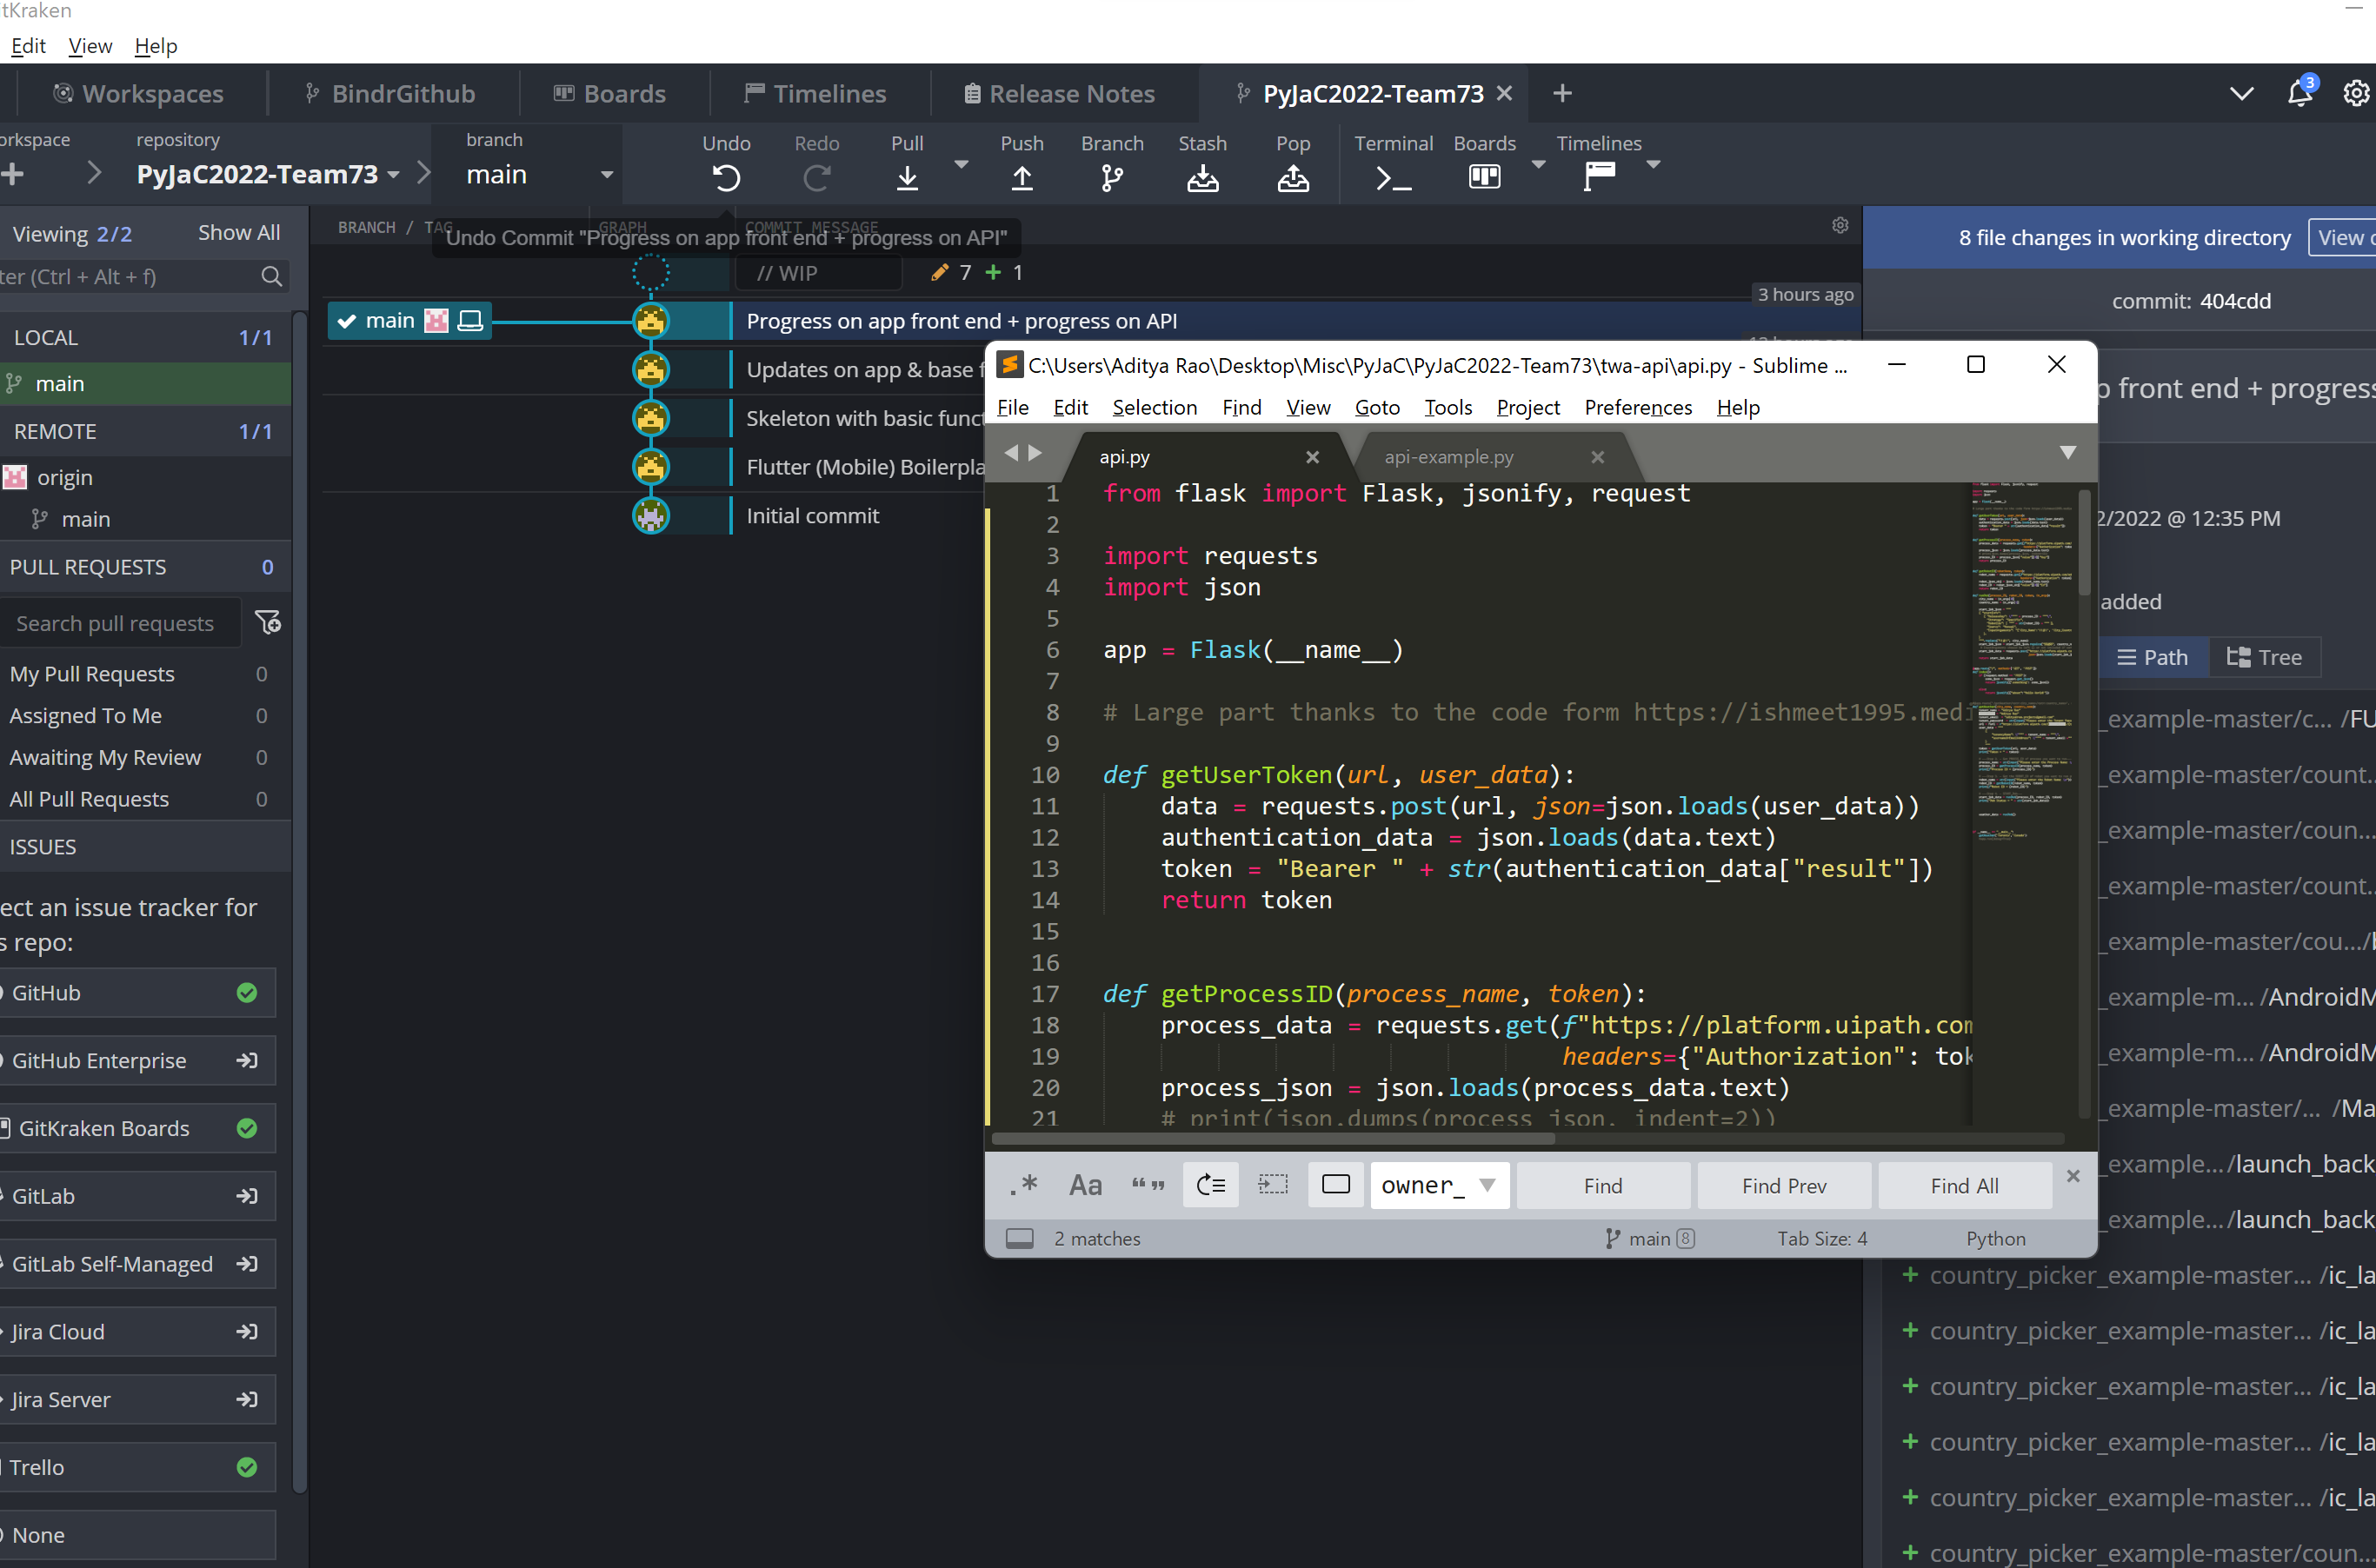Image resolution: width=2376 pixels, height=1568 pixels.
Task: Toggle case sensitive Aa search option
Action: (1085, 1185)
